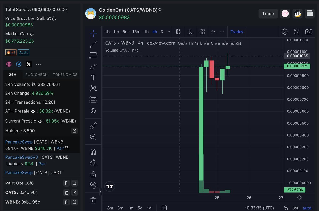Expand the time interval dropdown arrow

169,32
